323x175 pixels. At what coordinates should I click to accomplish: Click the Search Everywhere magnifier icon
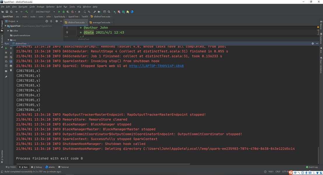click(x=109, y=12)
